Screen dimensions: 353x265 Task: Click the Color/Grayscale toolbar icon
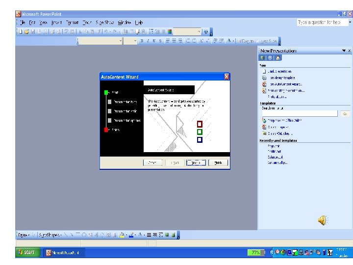[170, 32]
